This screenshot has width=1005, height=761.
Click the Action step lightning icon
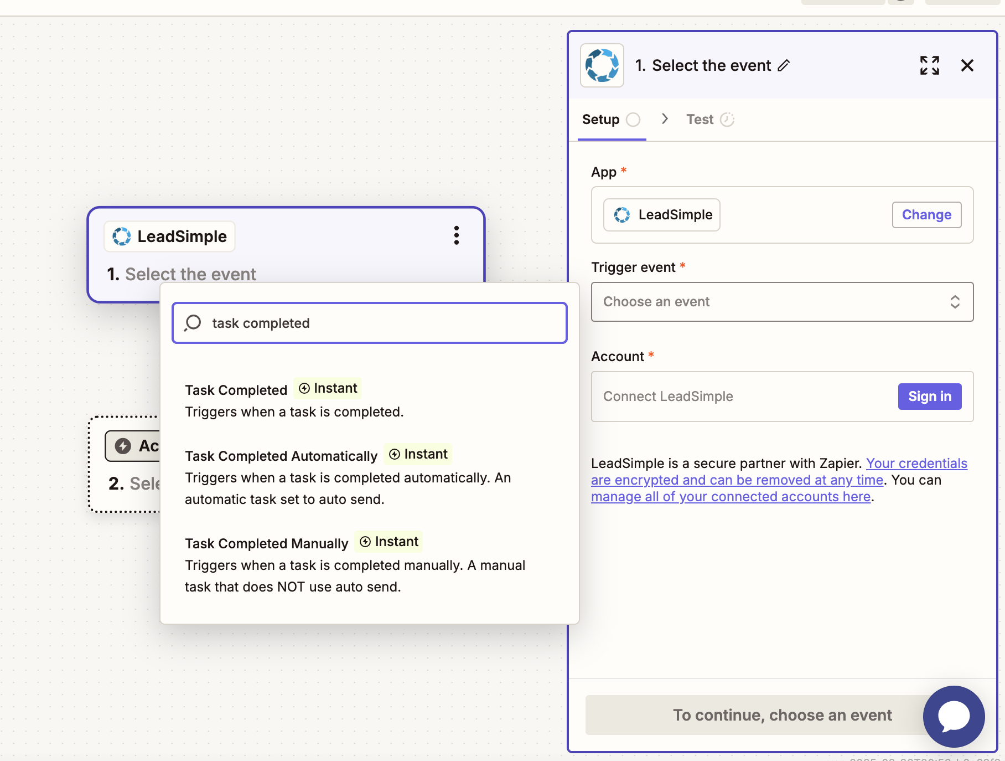(123, 446)
